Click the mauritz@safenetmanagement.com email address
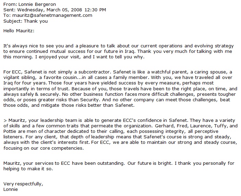This screenshot has height=196, width=241. pos(51,15)
